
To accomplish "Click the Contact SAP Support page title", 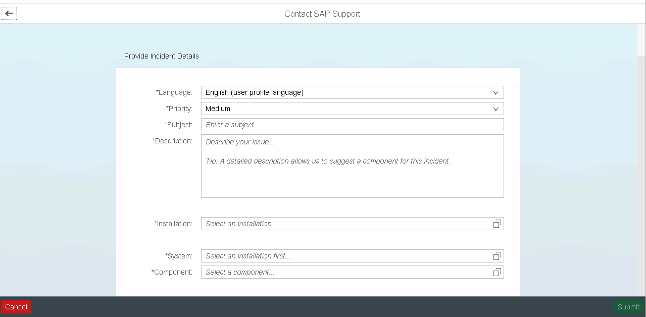I will pos(322,14).
